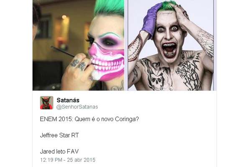Viewport: 251px width, 167px height.
Task: Click the makeup brush in left photo
Action: click(x=62, y=51)
